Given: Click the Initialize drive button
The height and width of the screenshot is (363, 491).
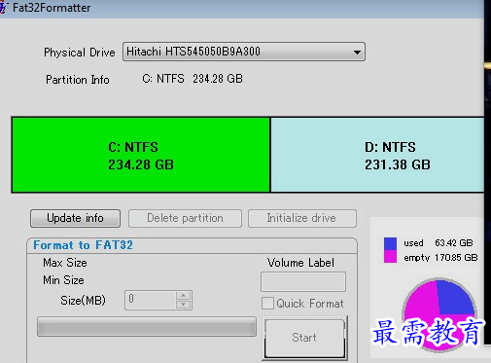Looking at the screenshot, I should [x=302, y=218].
